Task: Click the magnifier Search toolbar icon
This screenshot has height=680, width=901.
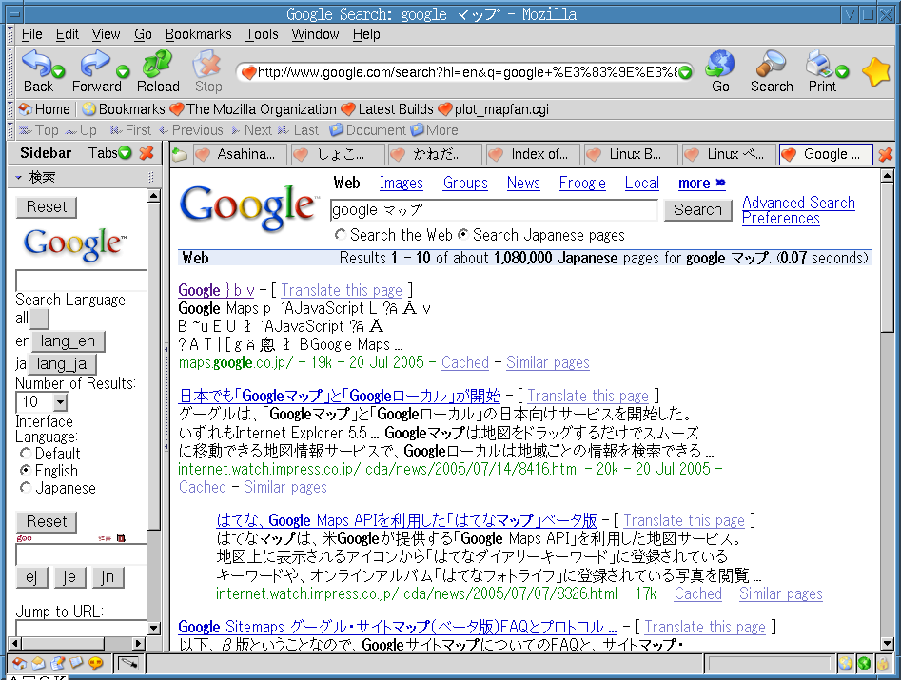Action: (x=771, y=63)
